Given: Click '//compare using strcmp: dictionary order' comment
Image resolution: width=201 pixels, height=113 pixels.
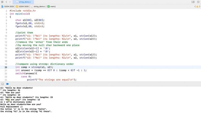Looking at the screenshot, I should coord(45,64).
